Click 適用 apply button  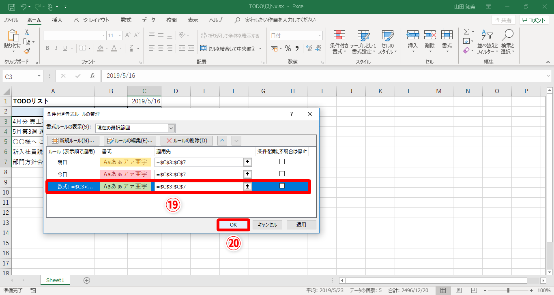click(x=301, y=224)
